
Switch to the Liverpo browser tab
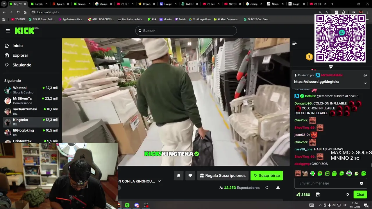(x=168, y=4)
